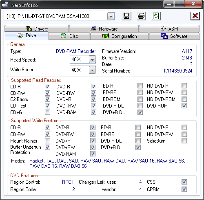The height and width of the screenshot is (200, 204).
Task: Toggle CSS checkbox
Action: [x=184, y=182]
